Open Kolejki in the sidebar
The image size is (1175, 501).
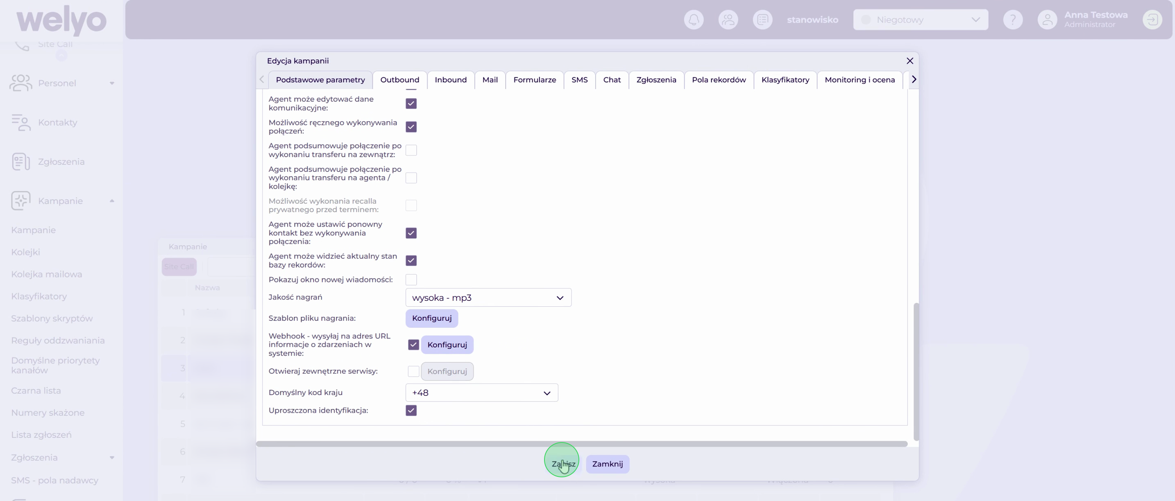[x=25, y=252]
